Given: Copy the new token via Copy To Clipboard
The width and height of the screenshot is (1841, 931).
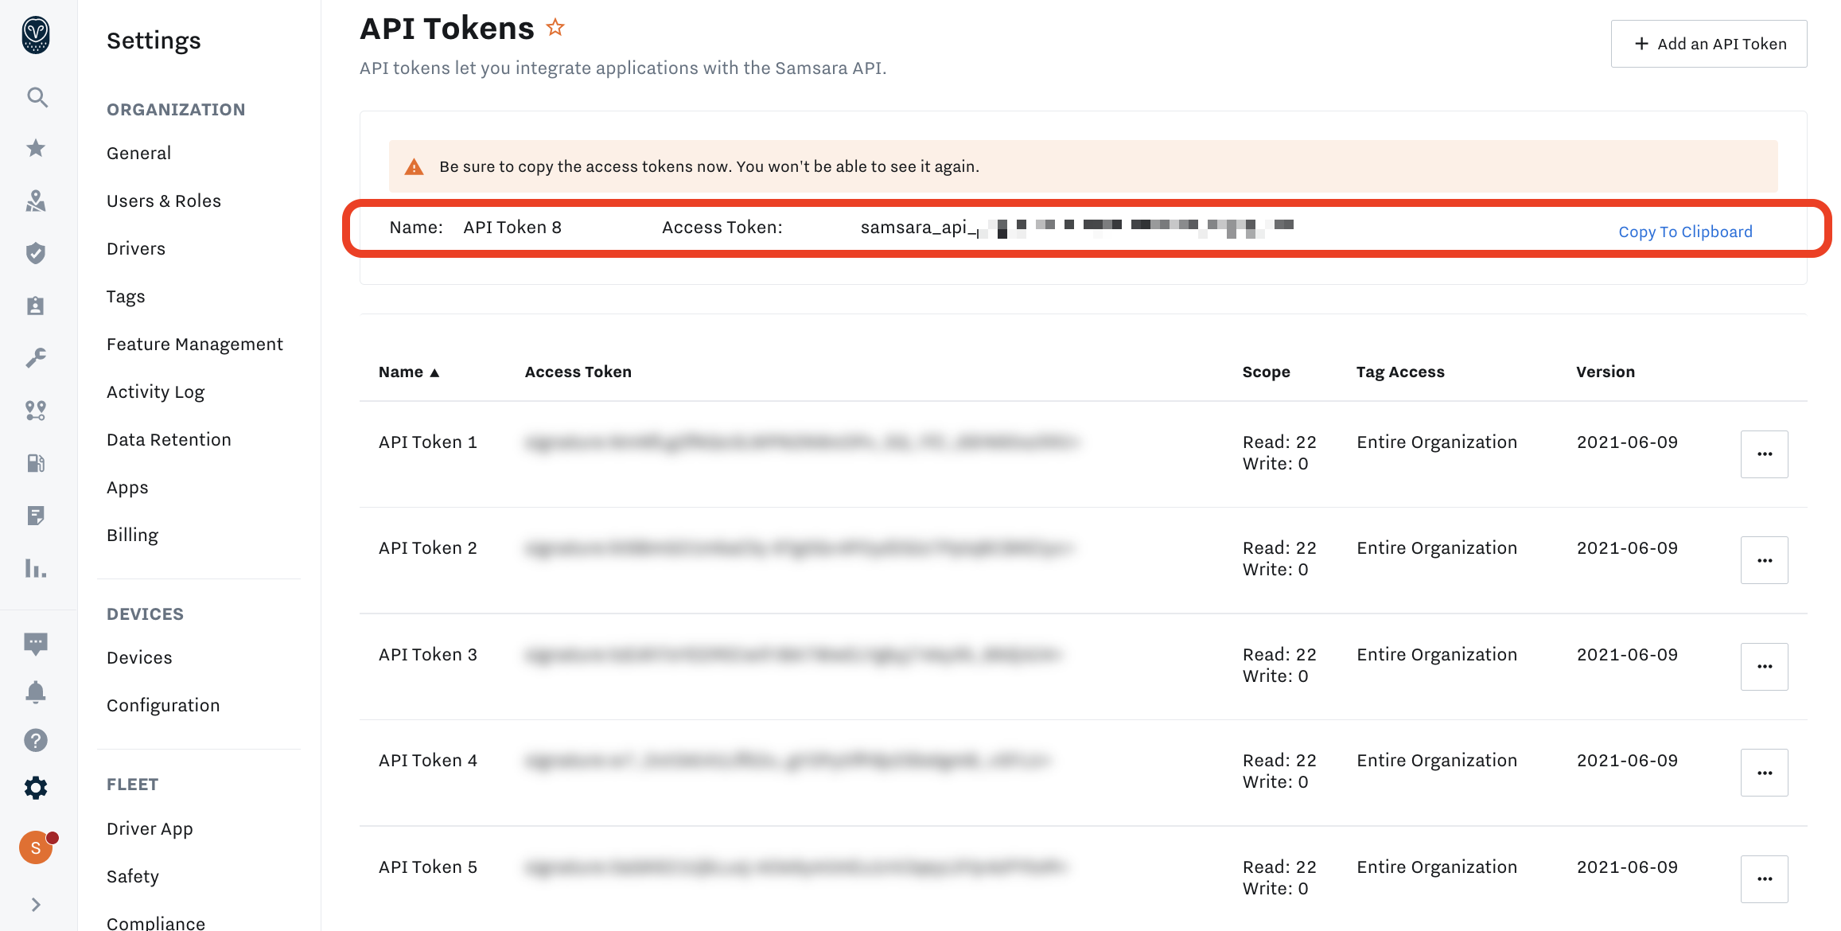Looking at the screenshot, I should tap(1685, 231).
